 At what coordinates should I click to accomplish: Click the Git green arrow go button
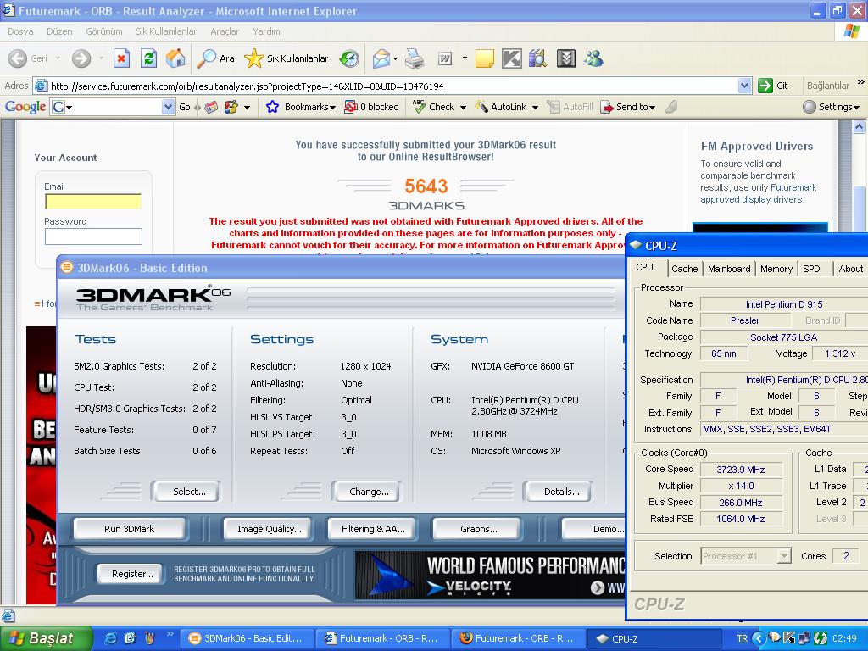765,86
